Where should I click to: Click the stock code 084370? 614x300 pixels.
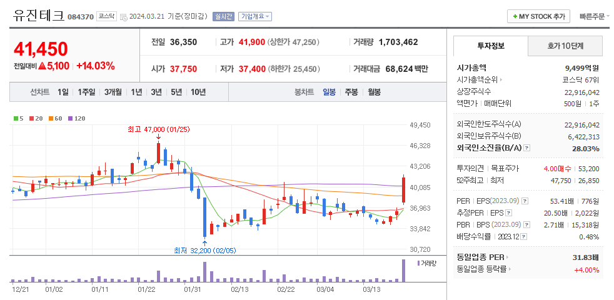coord(81,17)
